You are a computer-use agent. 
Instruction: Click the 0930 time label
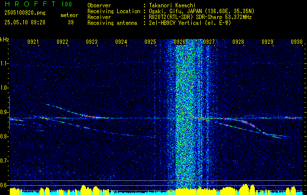[x=297, y=41]
